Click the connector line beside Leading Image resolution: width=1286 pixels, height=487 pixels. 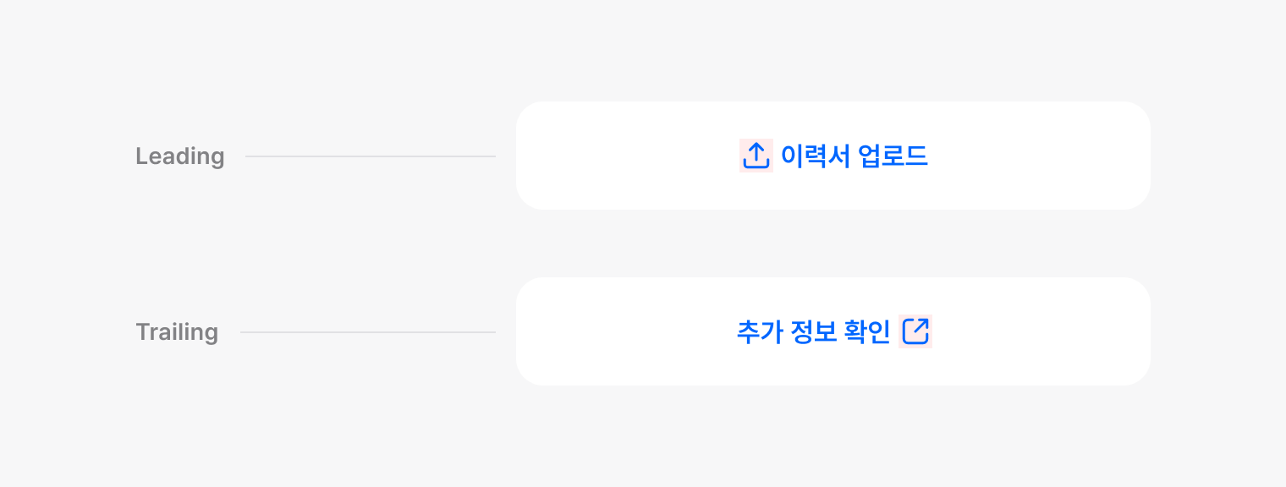coord(370,156)
